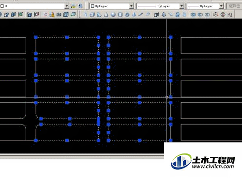242x181 pixels.
Task: Click the Subtract boolean icon
Action: click(x=200, y=14)
